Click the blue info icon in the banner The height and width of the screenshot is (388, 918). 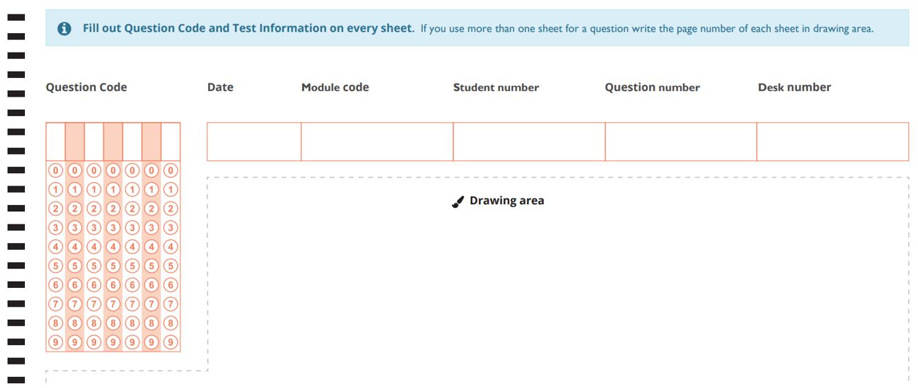64,28
